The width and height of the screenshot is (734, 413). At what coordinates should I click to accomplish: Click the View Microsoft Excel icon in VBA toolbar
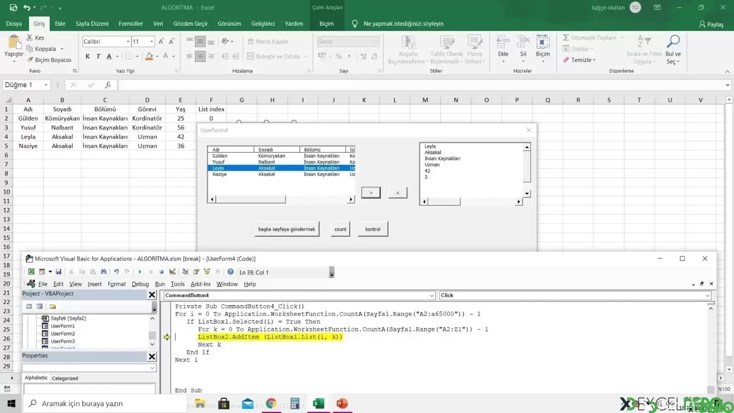coord(31,272)
